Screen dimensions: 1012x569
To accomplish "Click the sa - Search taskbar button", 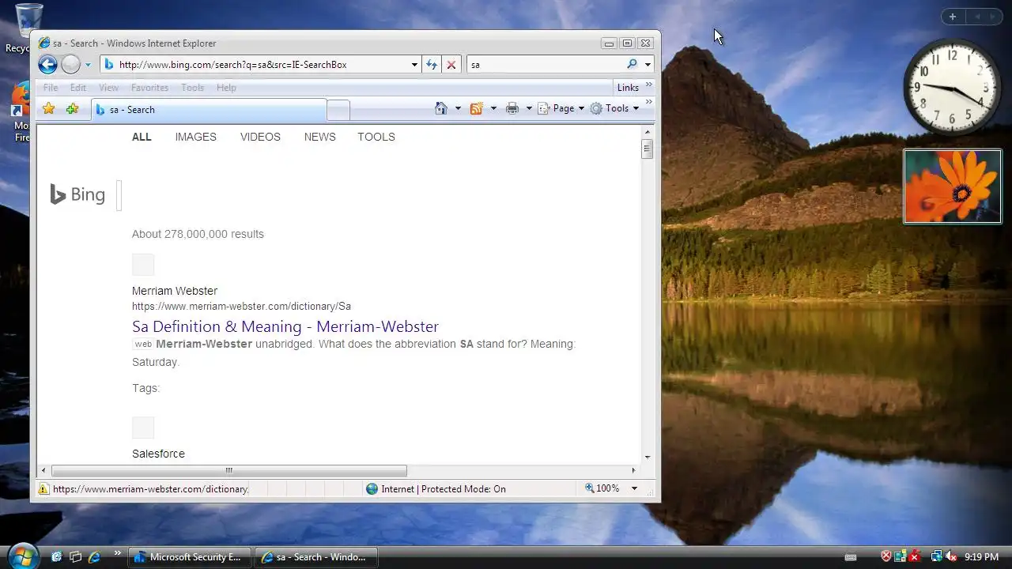I will (x=316, y=557).
